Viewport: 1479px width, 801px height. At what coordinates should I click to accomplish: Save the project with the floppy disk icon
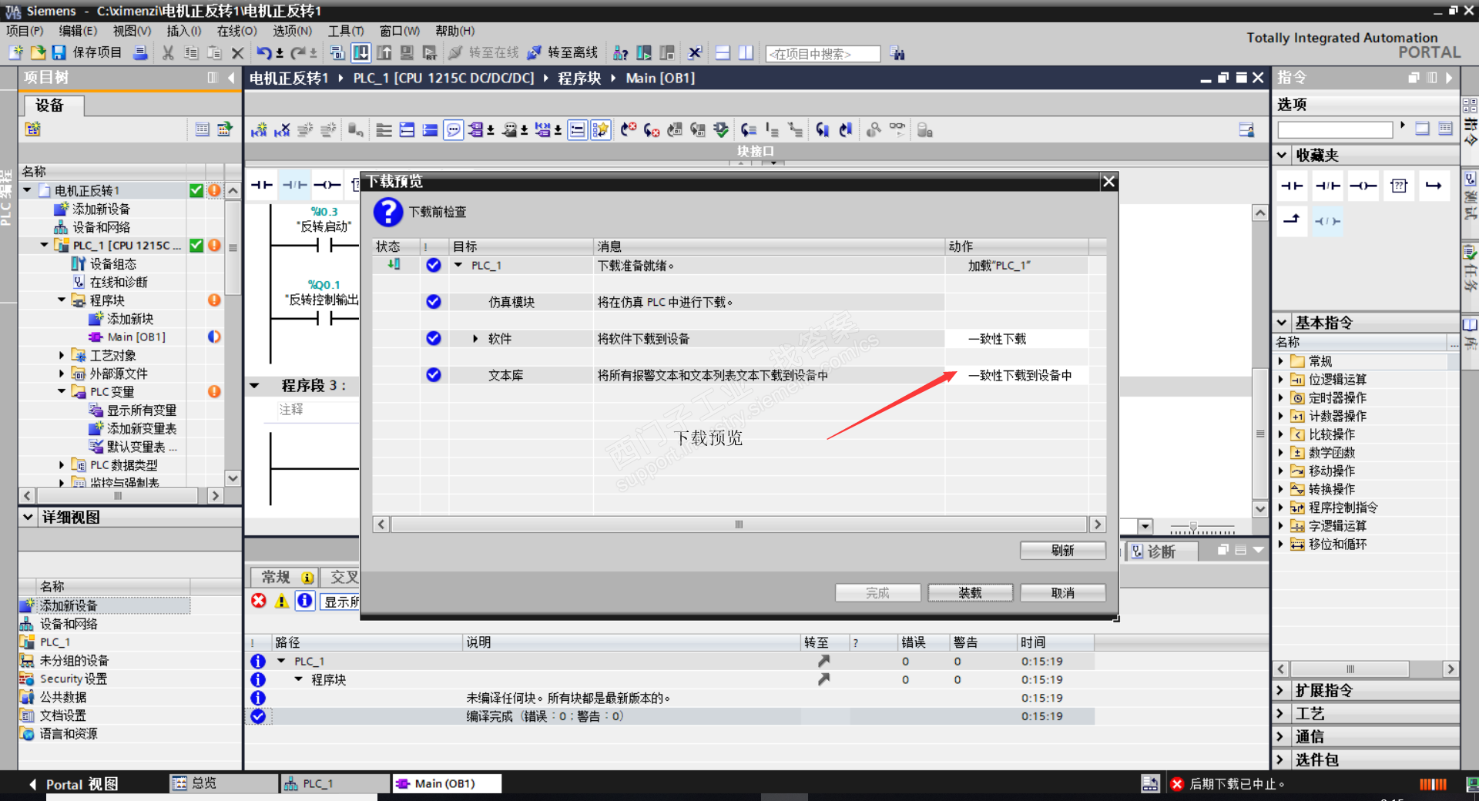click(59, 52)
